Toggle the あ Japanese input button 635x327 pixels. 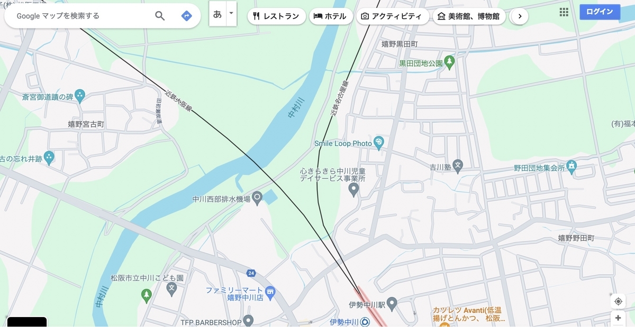(x=217, y=14)
